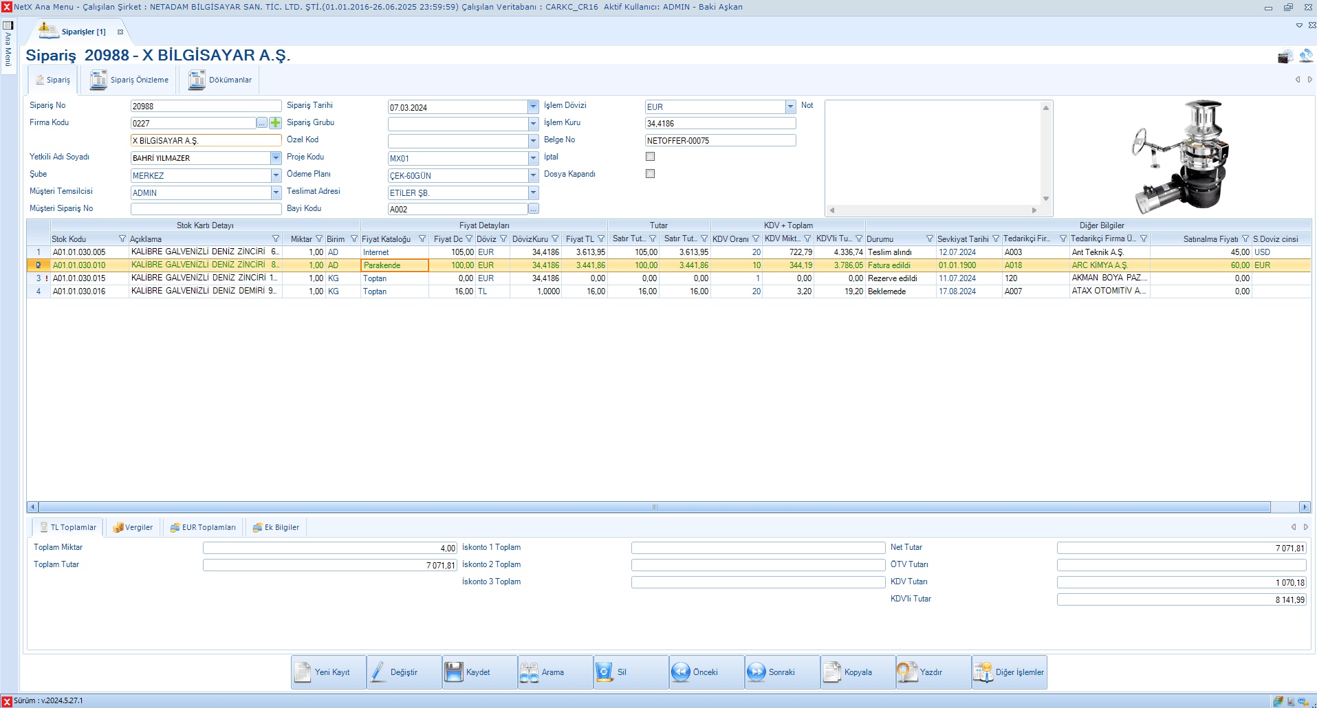Switch to the Sipariş Önizleme tab

tap(130, 80)
